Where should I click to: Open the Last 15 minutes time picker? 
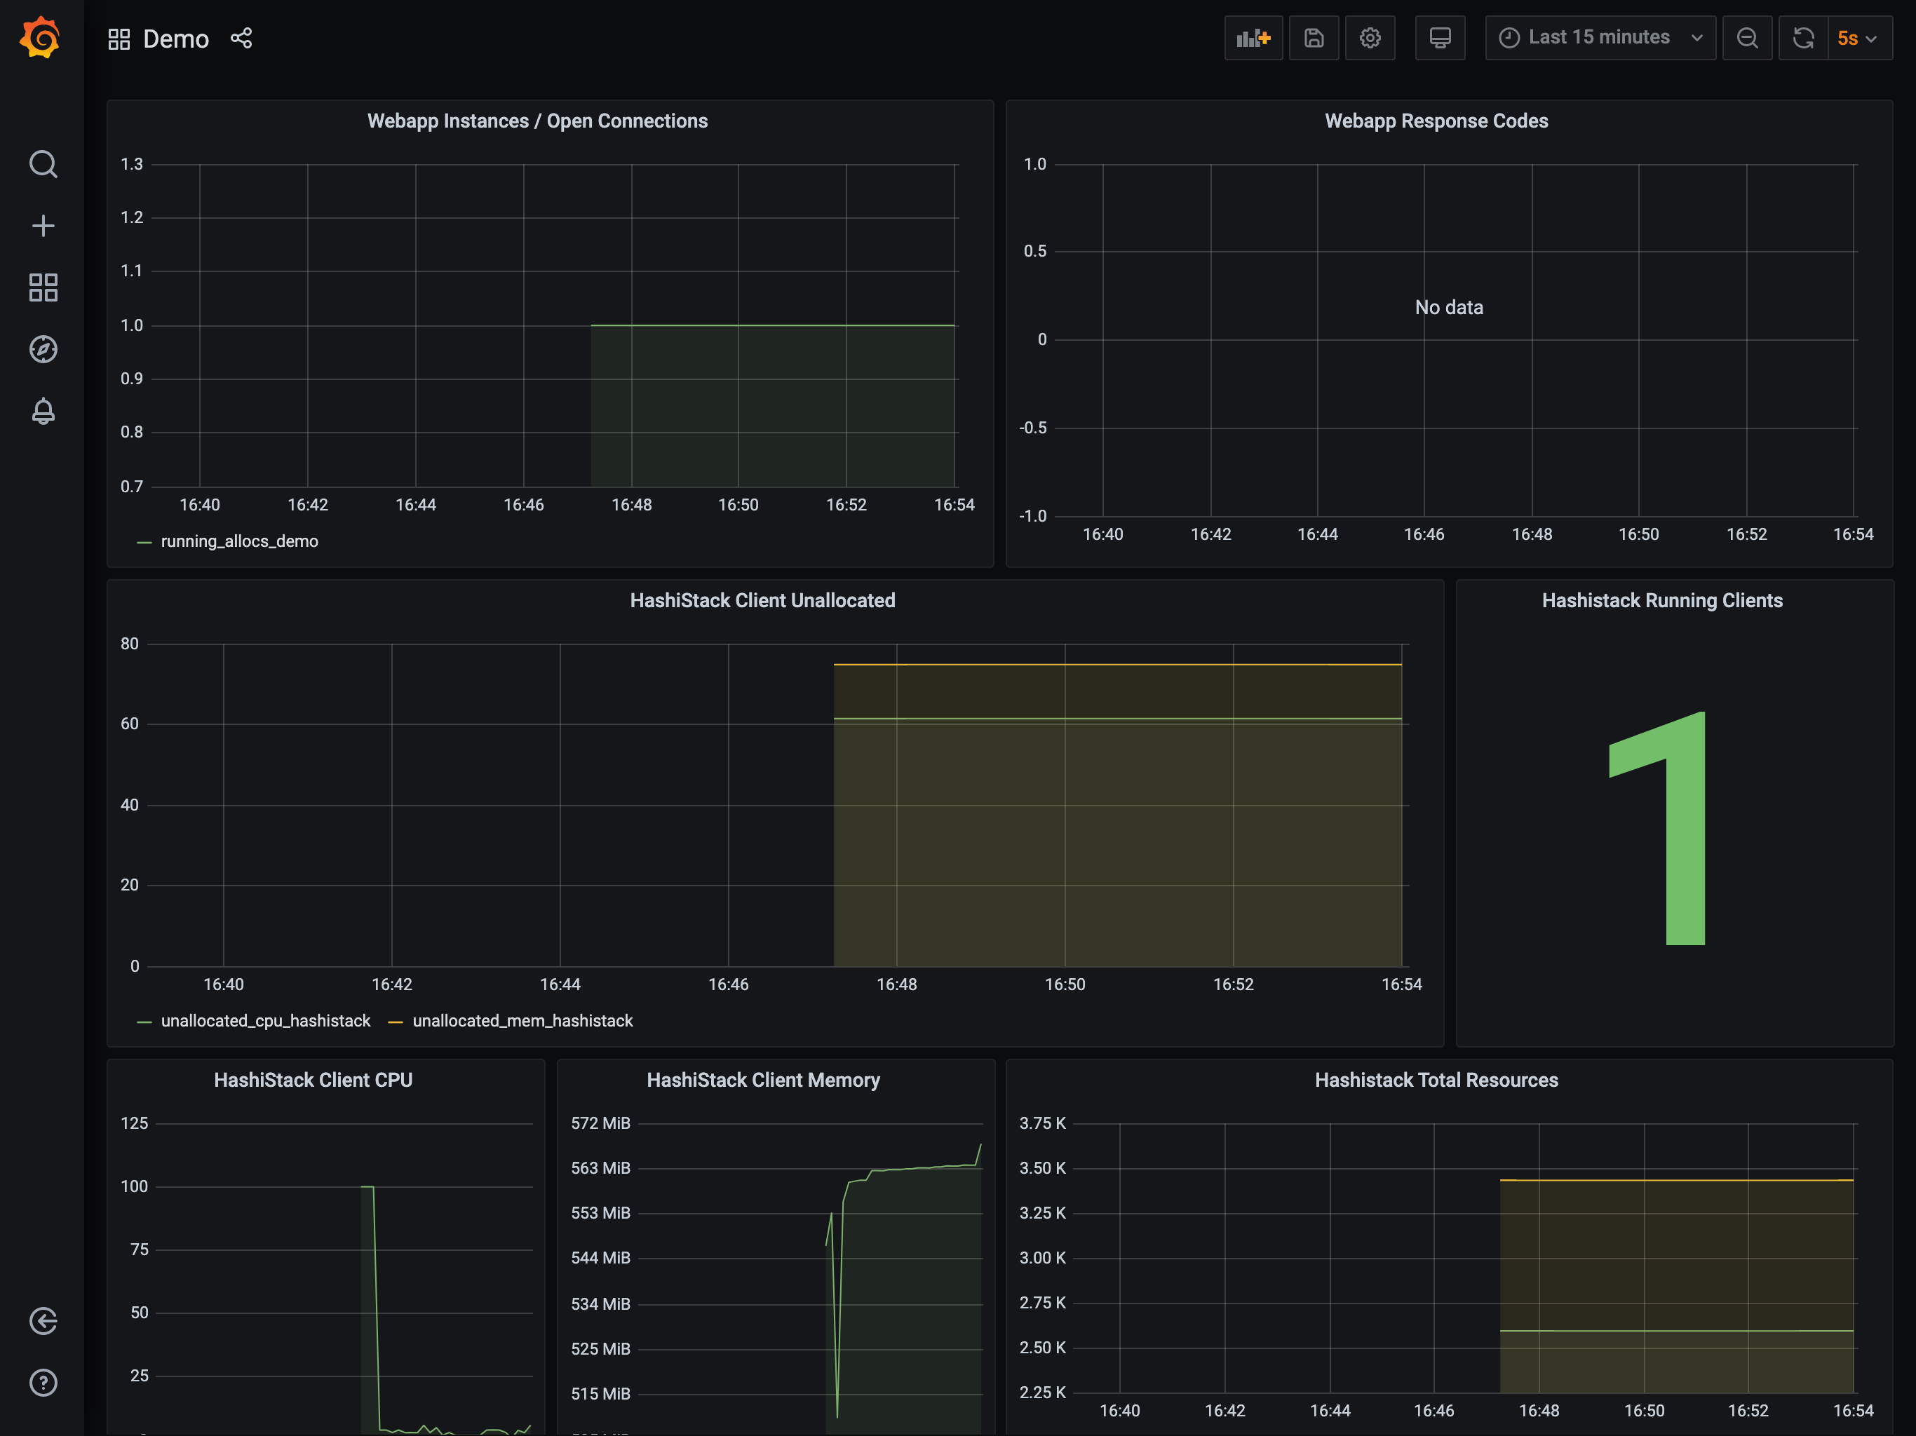[1600, 38]
